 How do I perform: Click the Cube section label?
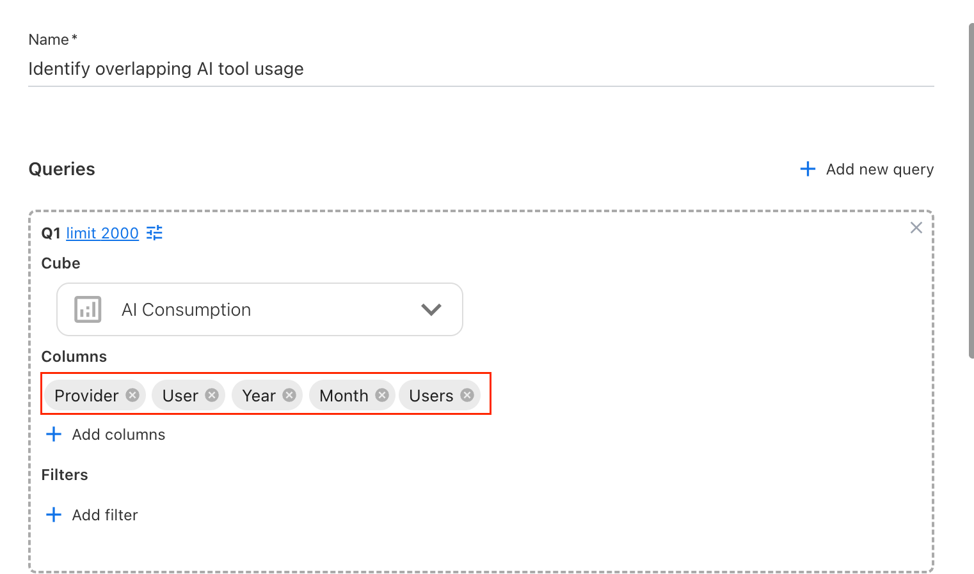61,263
